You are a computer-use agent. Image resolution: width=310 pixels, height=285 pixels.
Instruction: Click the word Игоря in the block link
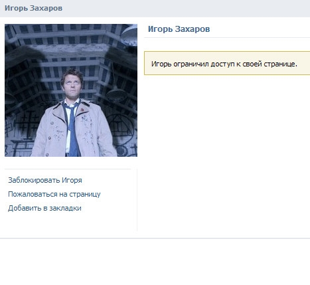pyautogui.click(x=72, y=180)
